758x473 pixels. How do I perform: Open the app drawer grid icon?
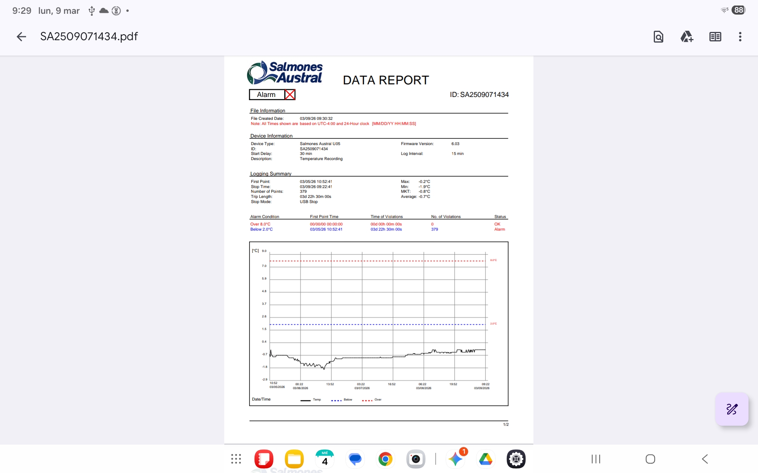[x=236, y=459]
